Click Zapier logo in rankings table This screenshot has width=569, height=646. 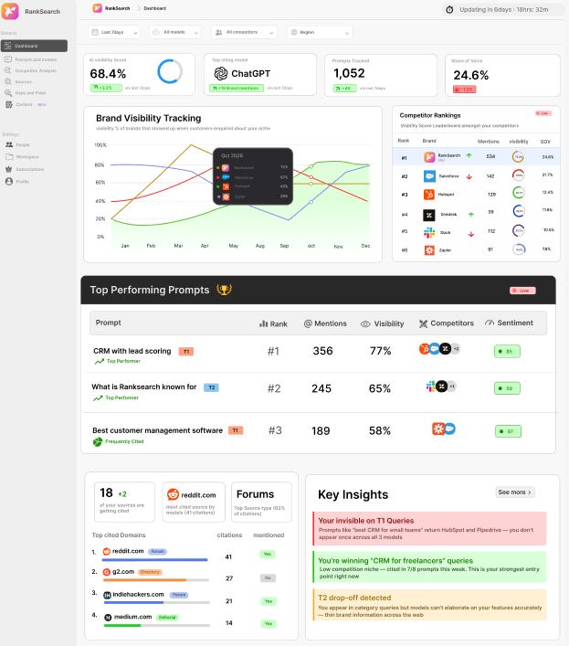[429, 250]
